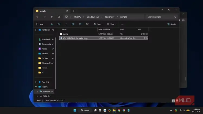Click the Cut scissors icon
Viewport: 203px width, 114px height.
tap(52, 24)
